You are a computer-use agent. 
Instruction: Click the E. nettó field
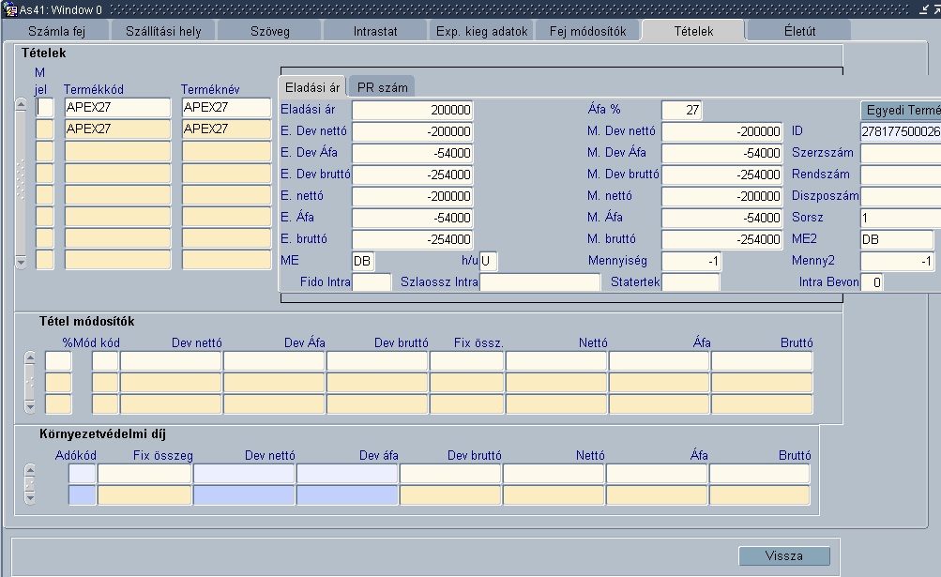412,196
